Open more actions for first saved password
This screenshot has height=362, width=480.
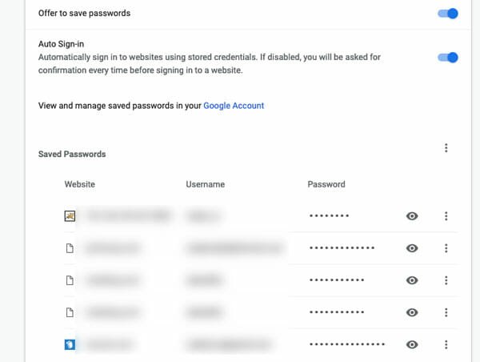click(446, 216)
